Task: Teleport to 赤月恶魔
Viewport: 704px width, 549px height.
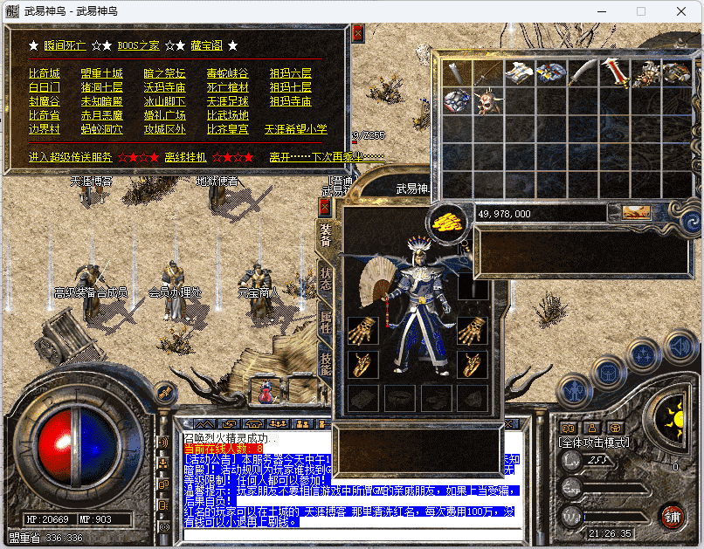Action: [x=102, y=115]
